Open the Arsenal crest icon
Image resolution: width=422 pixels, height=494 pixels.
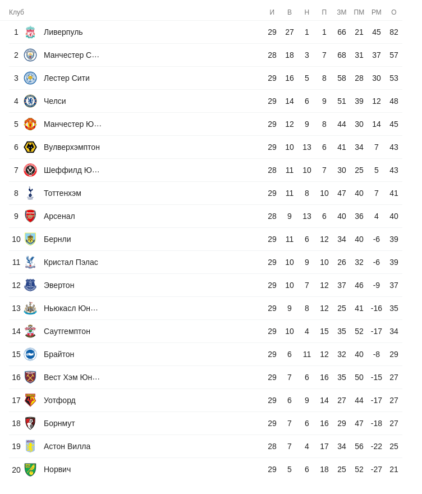(x=30, y=216)
